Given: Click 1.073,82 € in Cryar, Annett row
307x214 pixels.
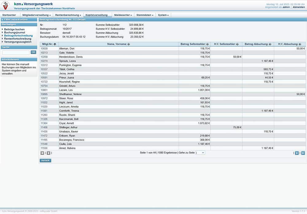Looking at the screenshot, I should point(204,123).
